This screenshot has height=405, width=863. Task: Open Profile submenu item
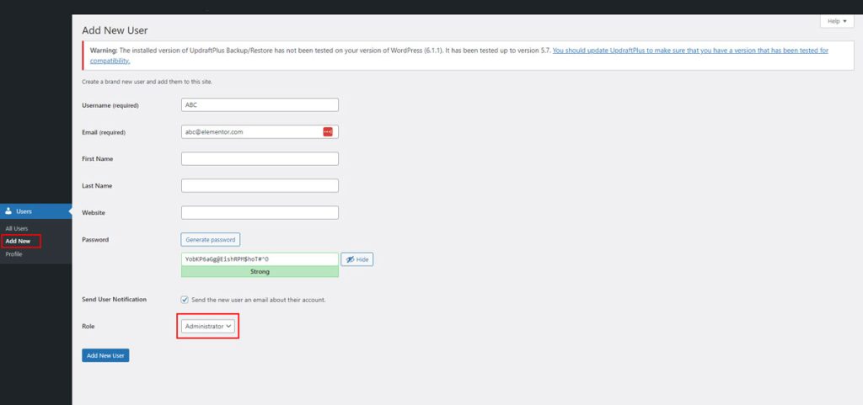[x=13, y=254]
